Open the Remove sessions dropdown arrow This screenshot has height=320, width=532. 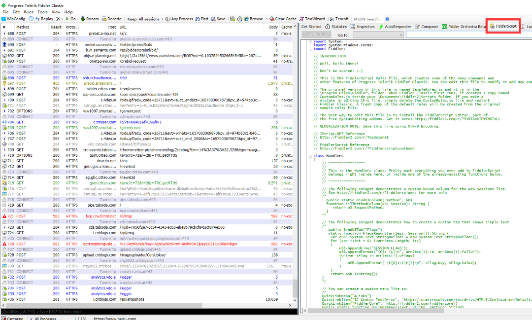click(62, 19)
